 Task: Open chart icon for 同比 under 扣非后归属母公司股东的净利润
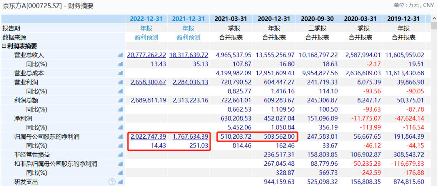click(121, 173)
